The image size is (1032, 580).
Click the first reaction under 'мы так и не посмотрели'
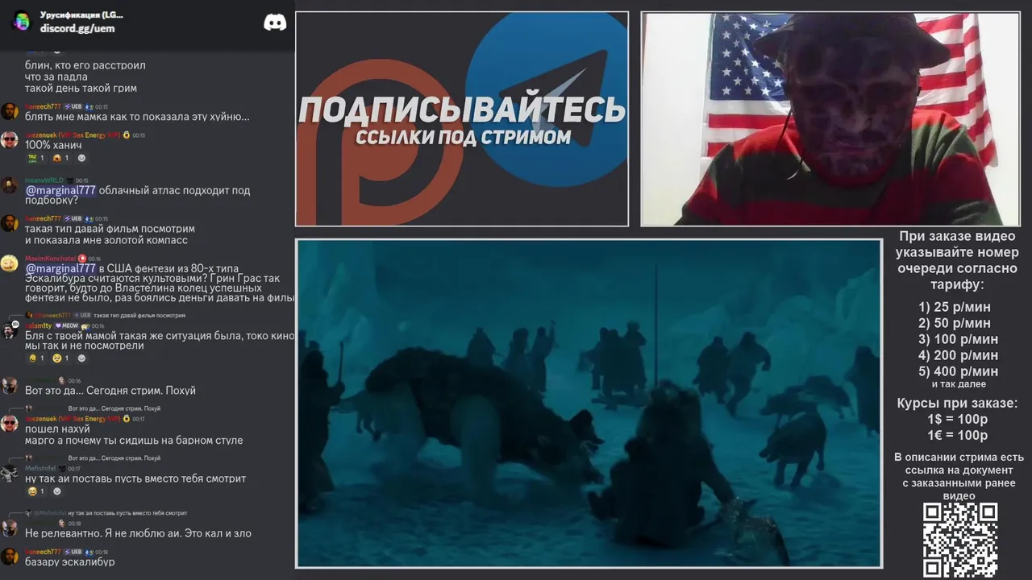click(36, 358)
